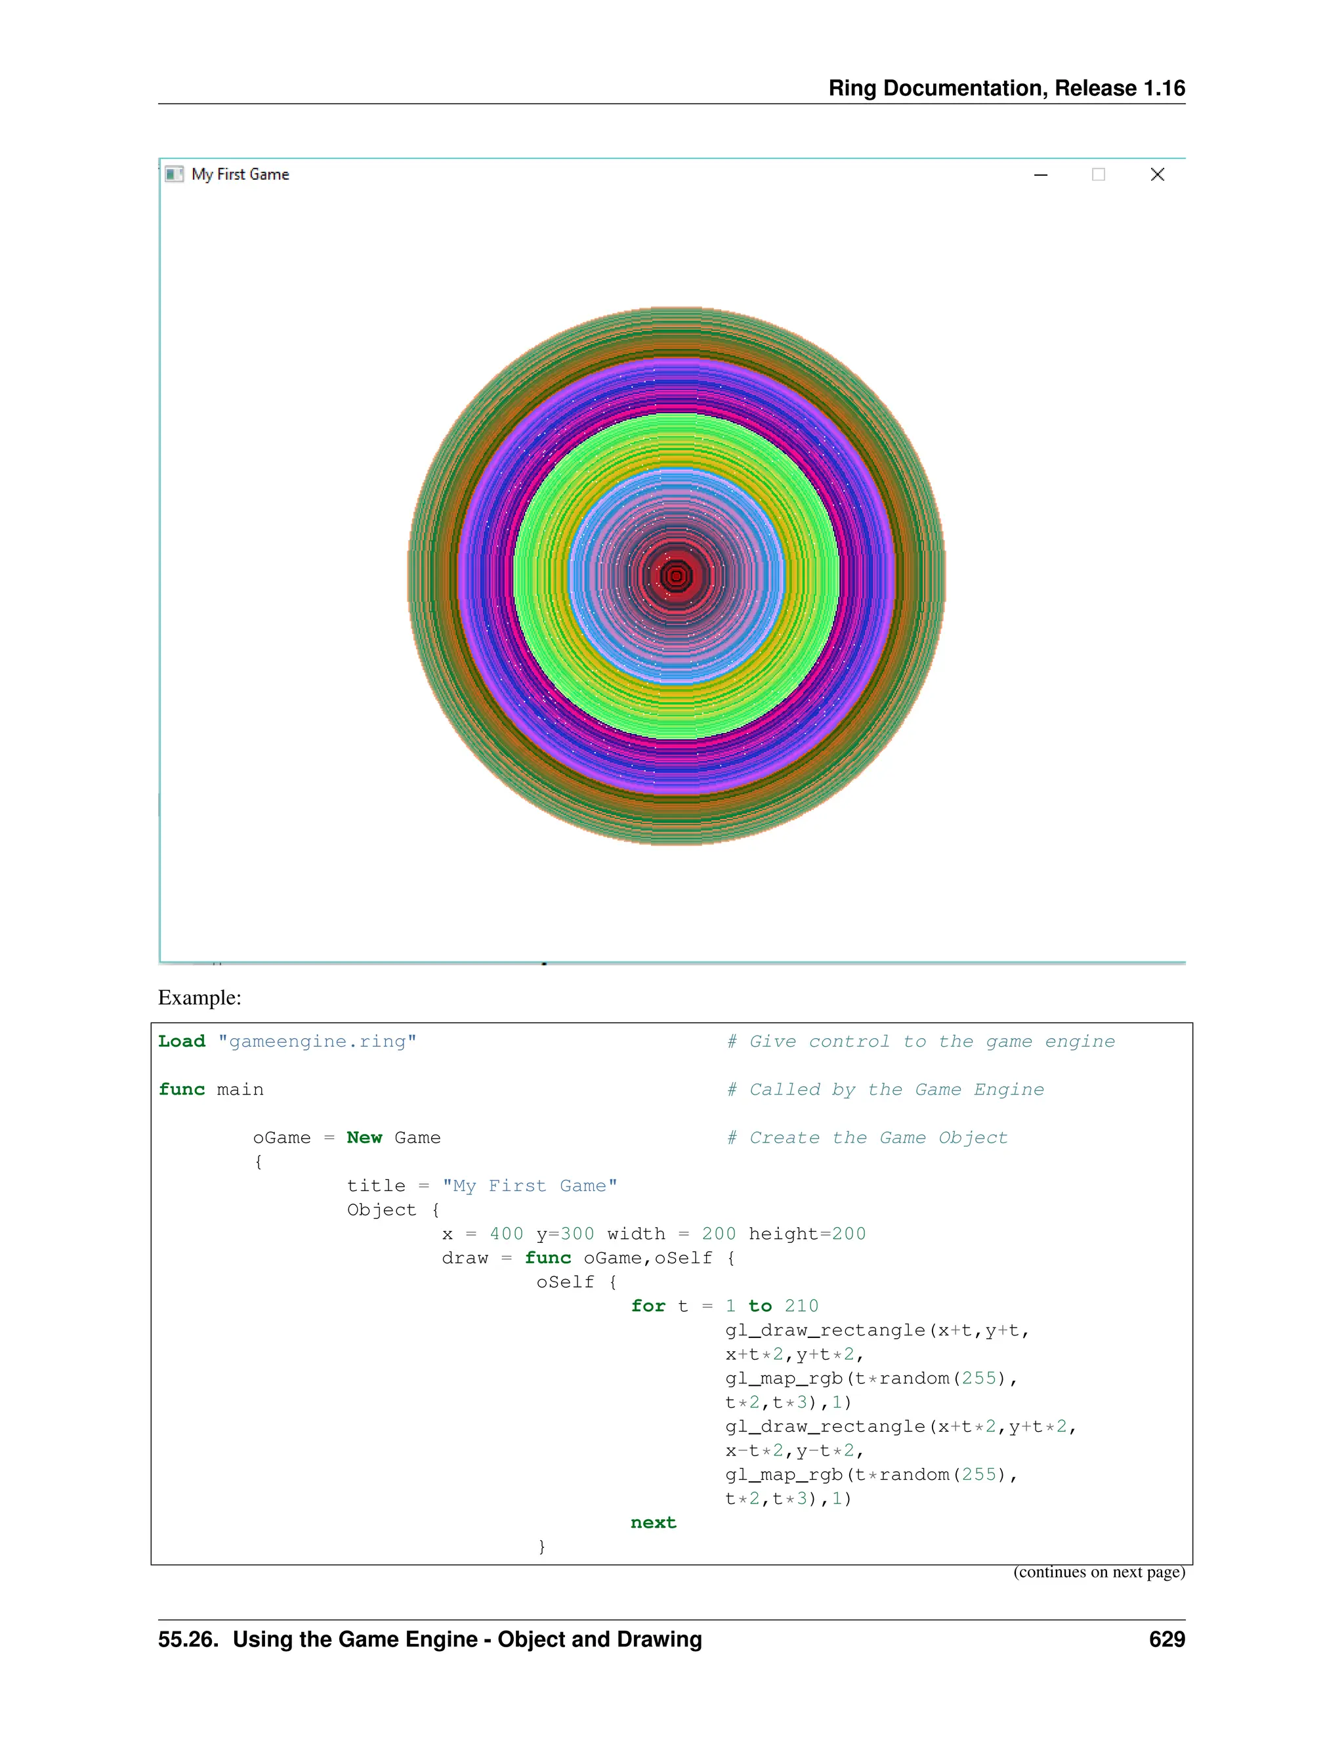Viewport: 1344px width, 1739px height.
Task: Click the Give control to the game engine comment
Action: click(921, 1041)
